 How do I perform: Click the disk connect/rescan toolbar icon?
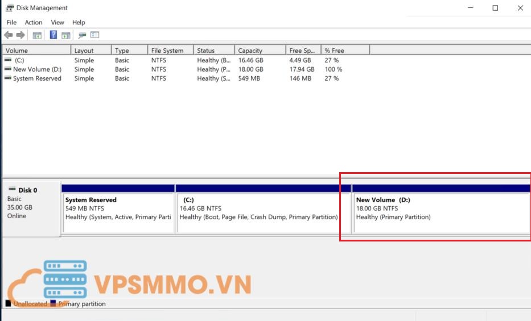[82, 35]
